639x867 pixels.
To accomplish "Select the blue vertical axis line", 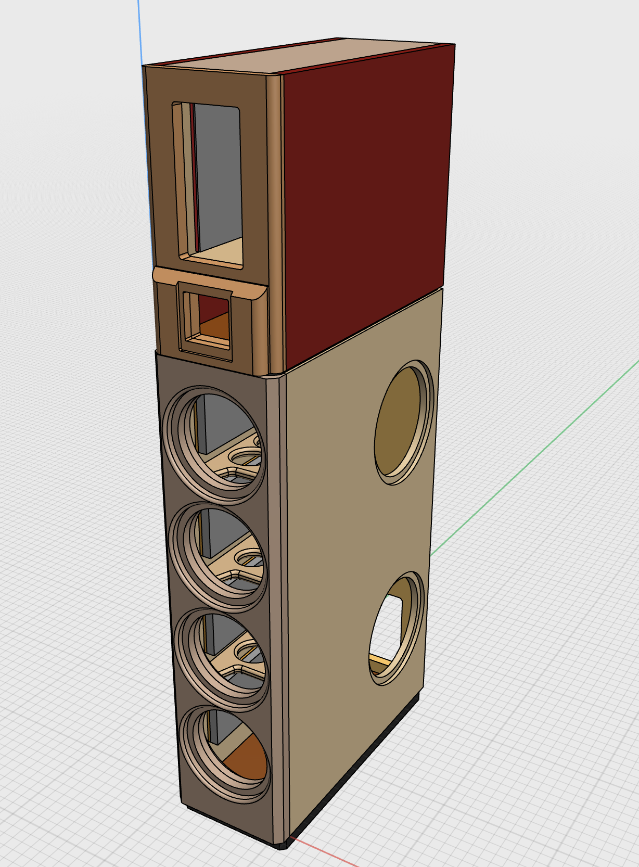I will click(x=140, y=32).
